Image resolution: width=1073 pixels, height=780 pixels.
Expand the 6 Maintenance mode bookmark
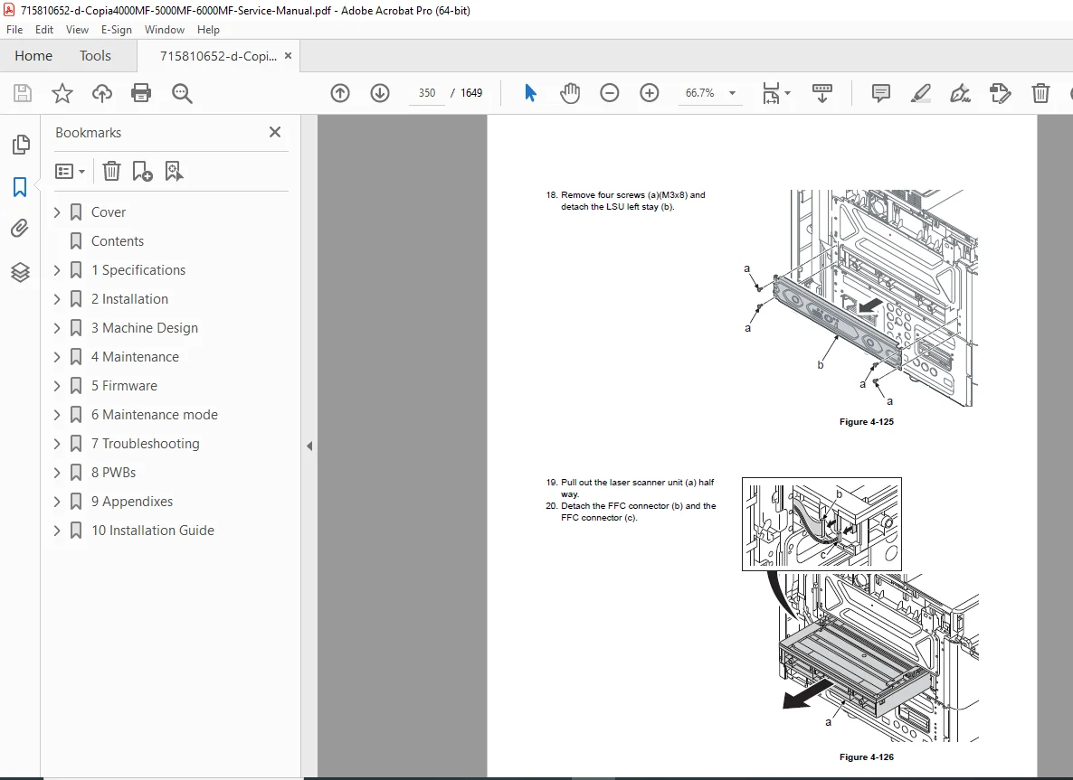click(57, 415)
